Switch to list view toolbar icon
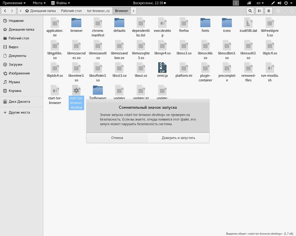The image size is (296, 236). pyautogui.click(x=259, y=11)
